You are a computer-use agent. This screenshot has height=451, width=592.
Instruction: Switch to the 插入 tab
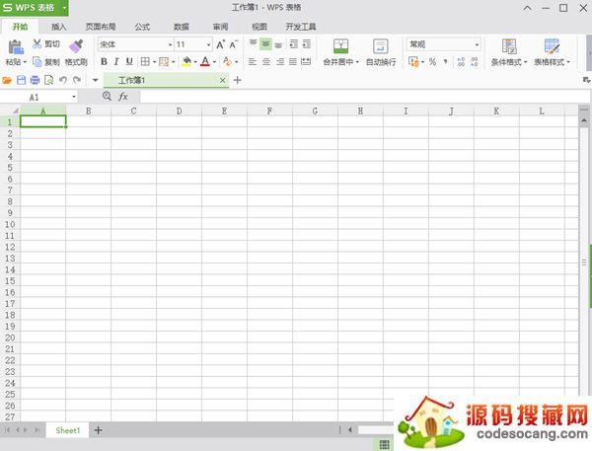(x=58, y=27)
